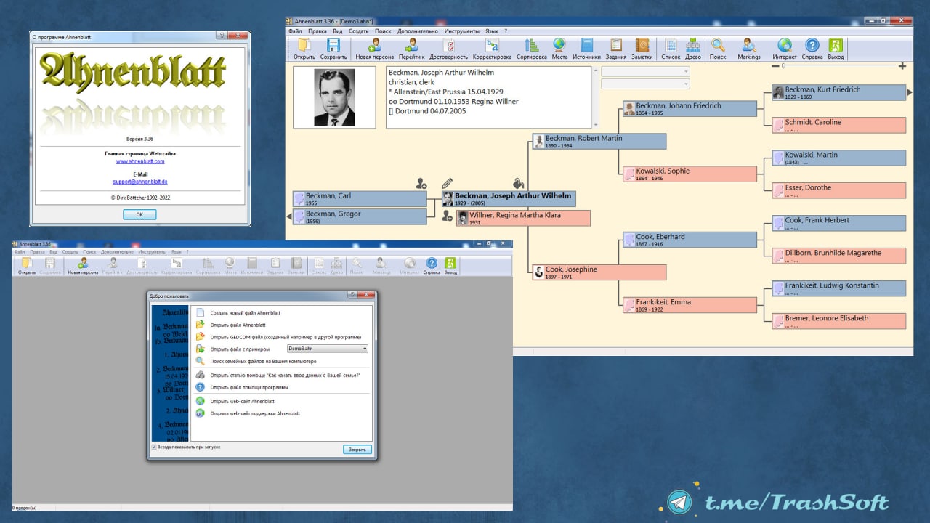Click the right arrow beside Beckman, Kurt Friedrich
Screen dimensions: 930x523
point(910,93)
